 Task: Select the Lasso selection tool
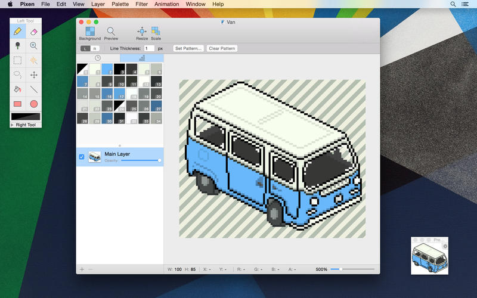[18, 75]
